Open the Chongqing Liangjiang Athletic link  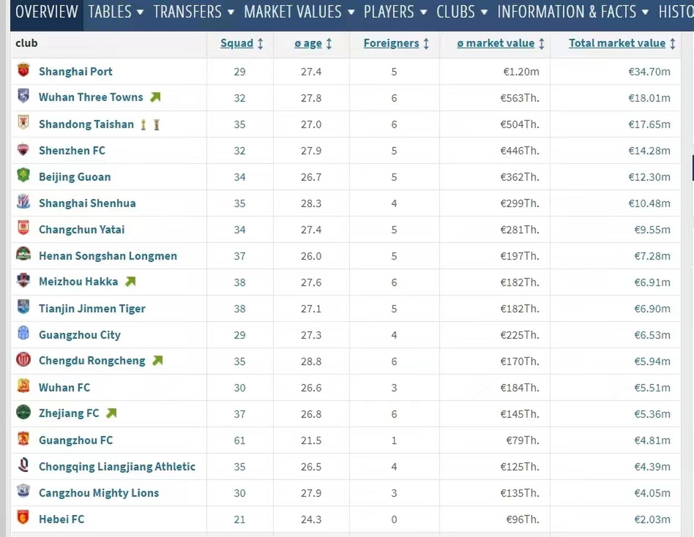pyautogui.click(x=117, y=467)
